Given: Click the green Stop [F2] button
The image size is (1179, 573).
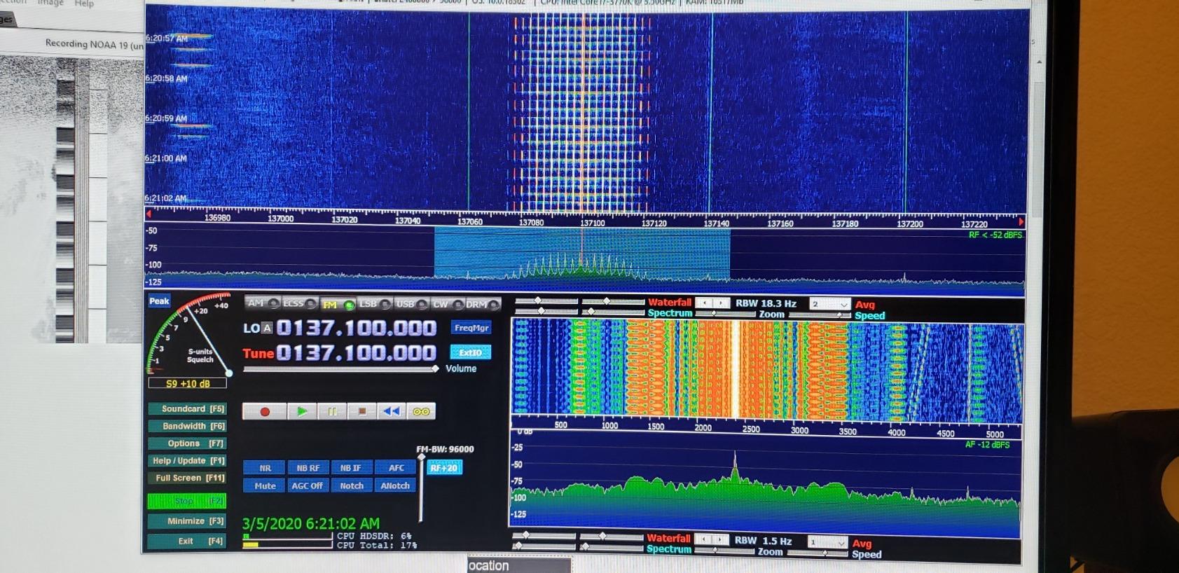Looking at the screenshot, I should pos(186,501).
